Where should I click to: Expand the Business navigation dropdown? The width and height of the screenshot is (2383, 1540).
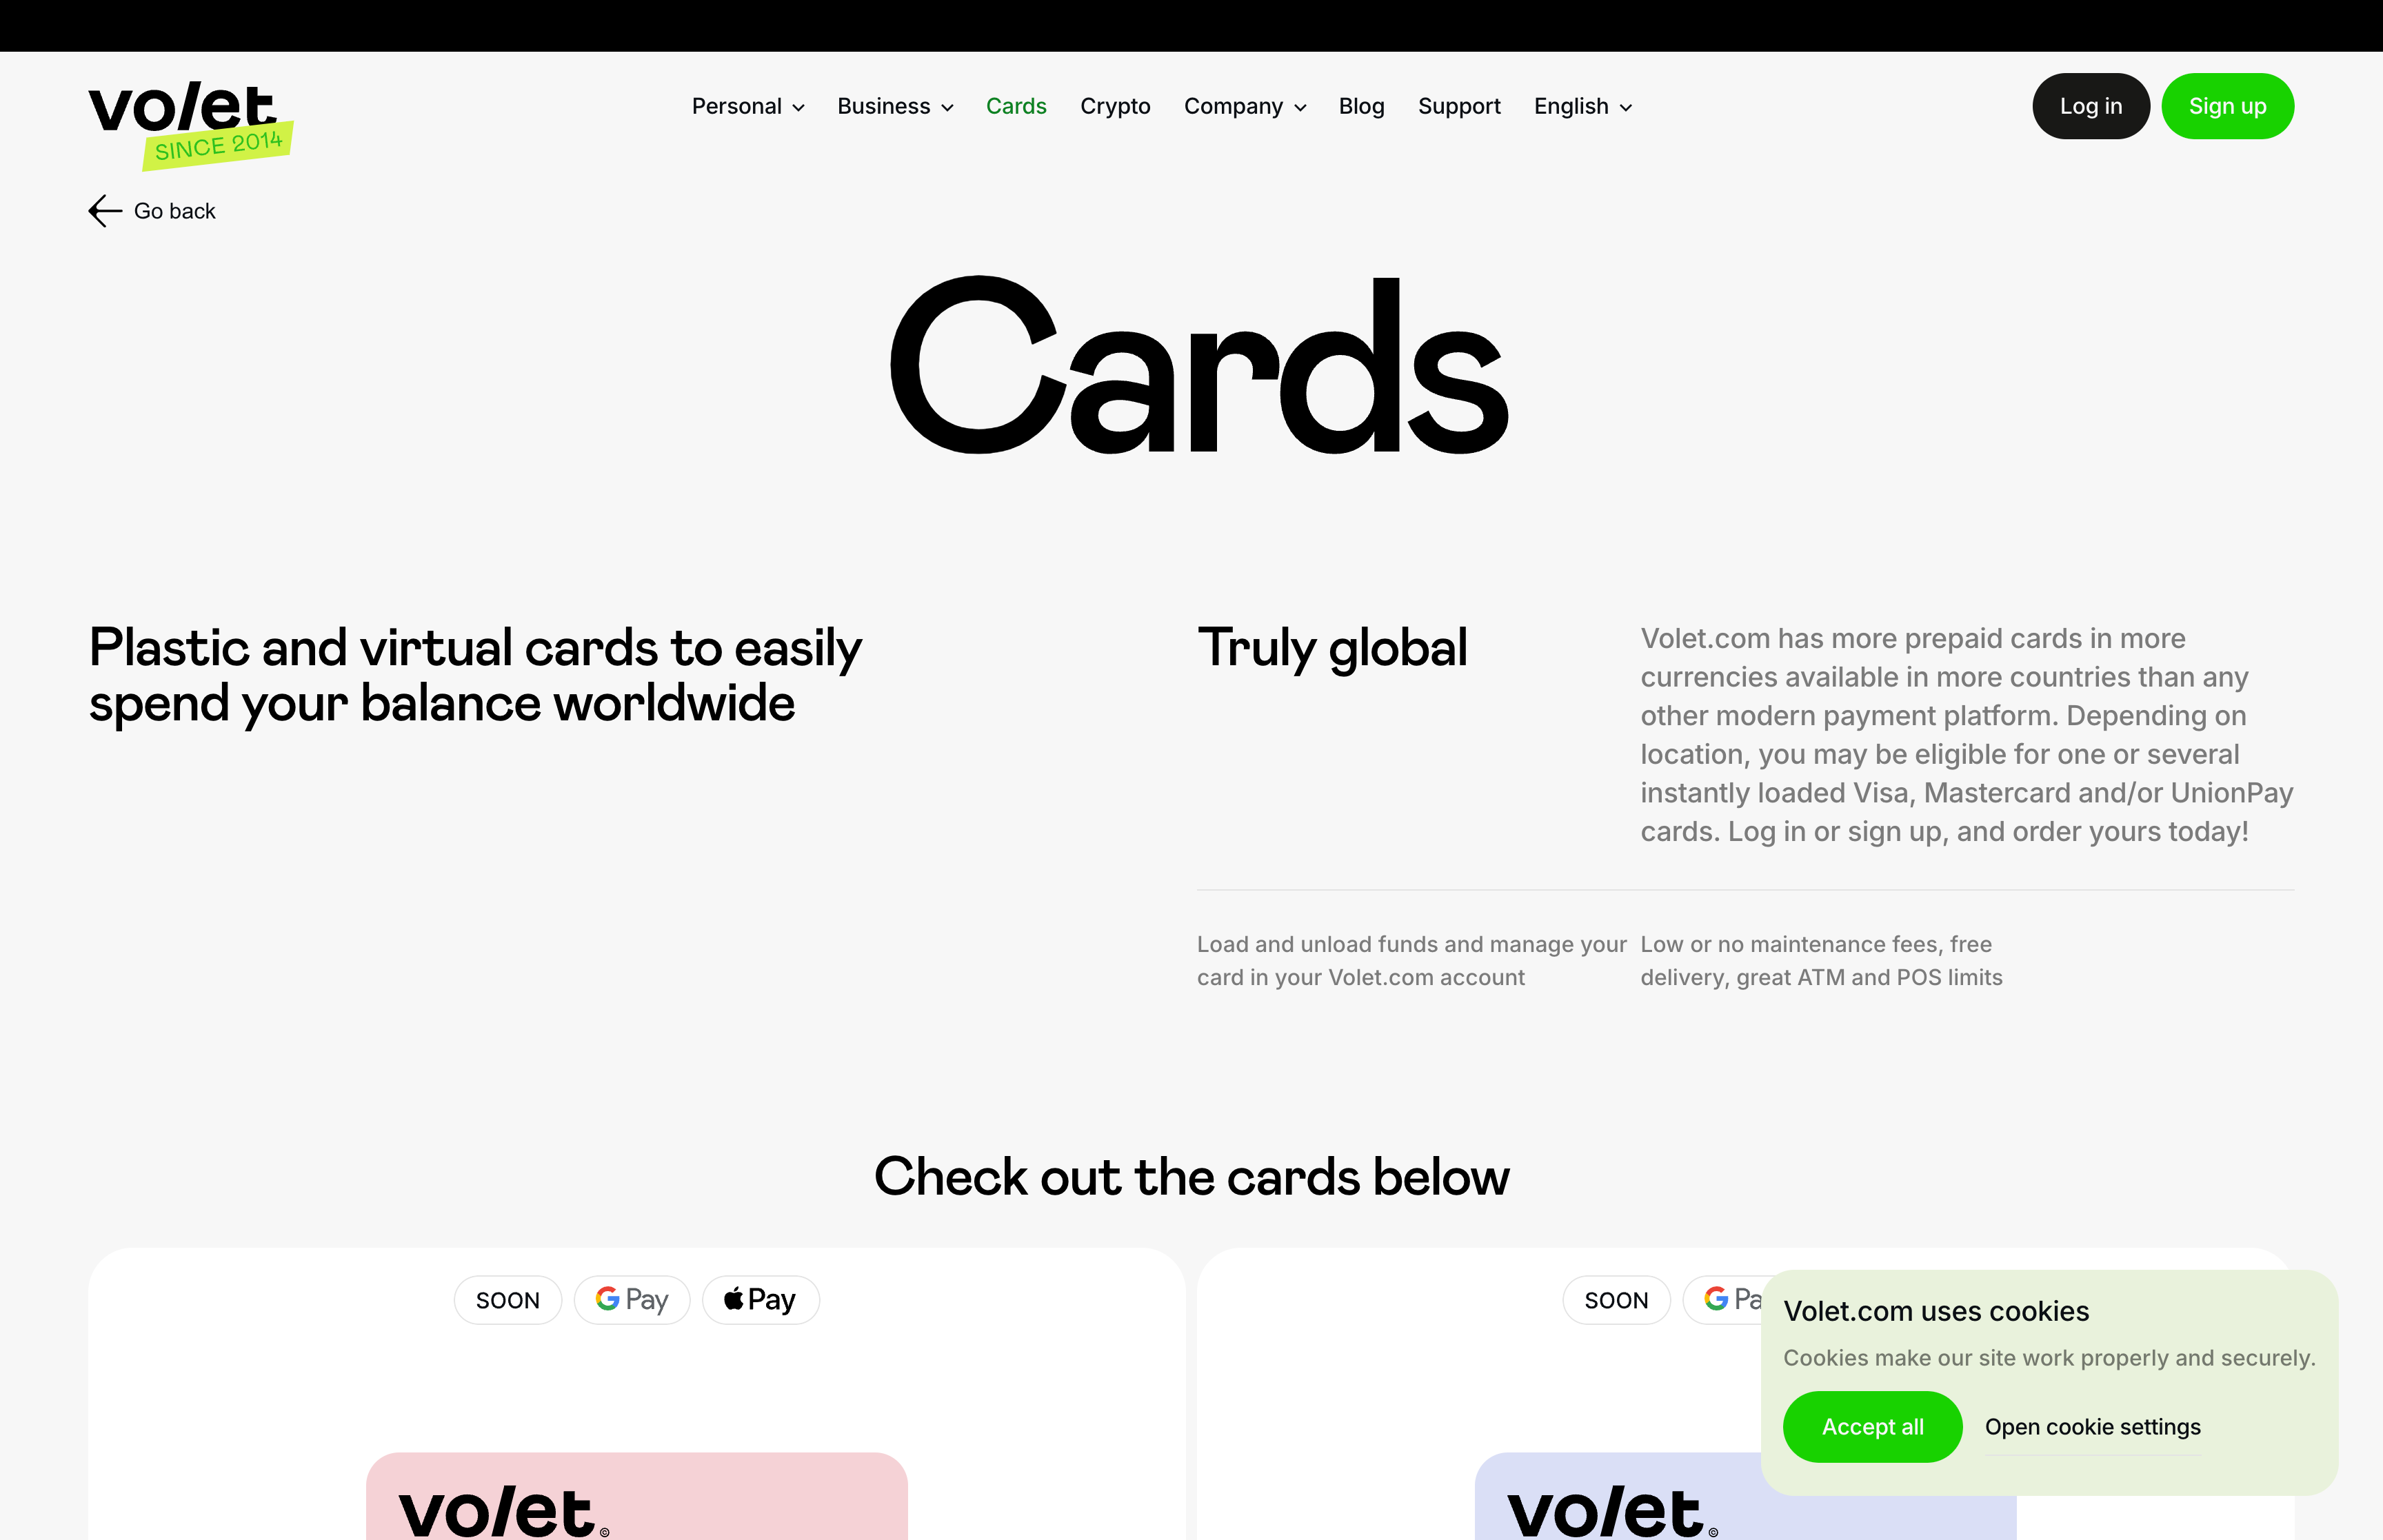click(894, 106)
